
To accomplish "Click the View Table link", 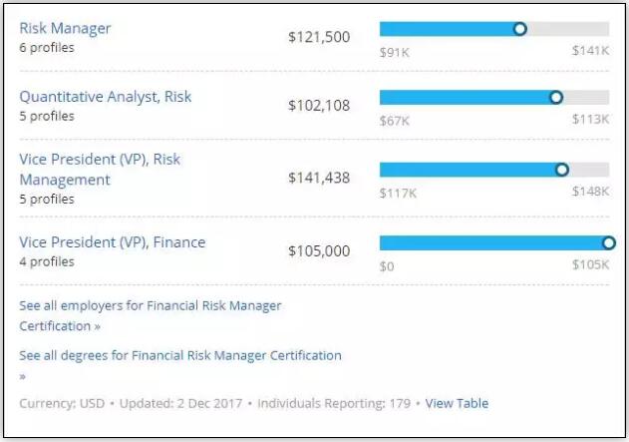I will [x=457, y=403].
